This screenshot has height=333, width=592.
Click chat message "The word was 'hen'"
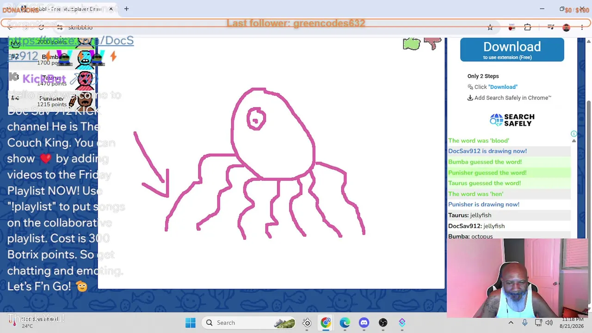[x=475, y=194]
